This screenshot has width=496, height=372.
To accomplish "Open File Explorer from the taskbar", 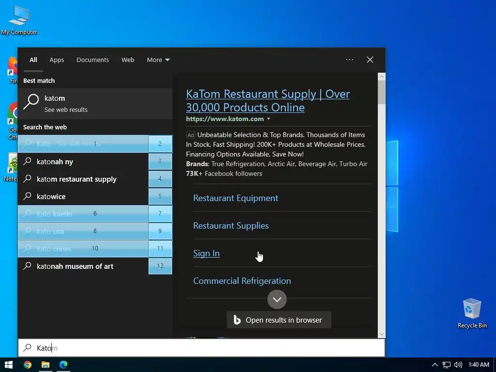I will 45,365.
